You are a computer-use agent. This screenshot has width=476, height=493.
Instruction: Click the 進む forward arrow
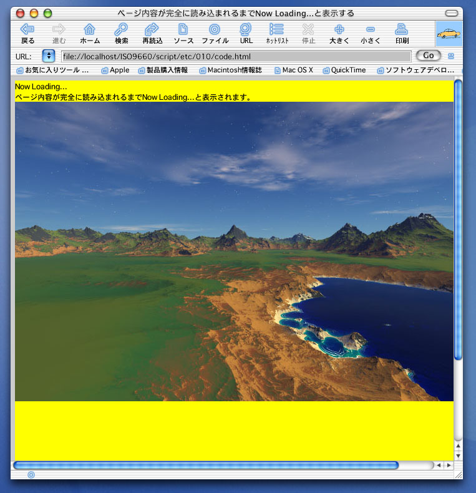[x=59, y=34]
